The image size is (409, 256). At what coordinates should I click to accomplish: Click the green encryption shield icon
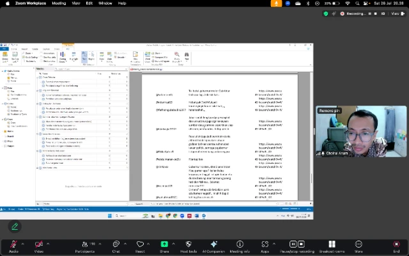[x=326, y=14]
